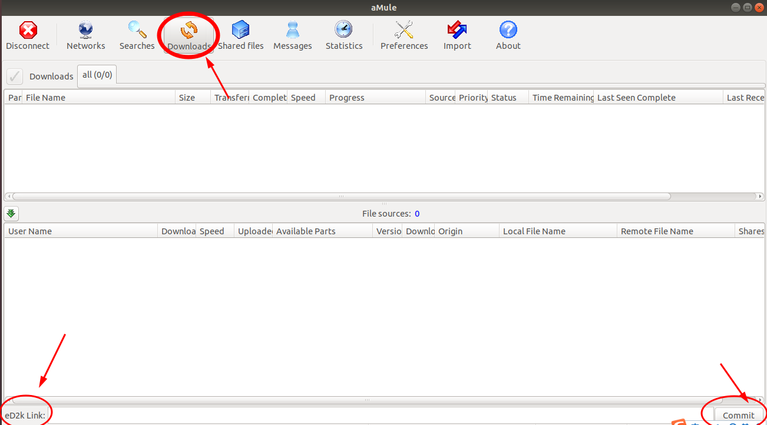Screen dimensions: 767x425
Task: Open the Statistics page
Action: (344, 36)
